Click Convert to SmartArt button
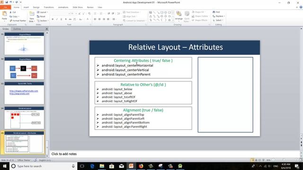 click(134, 21)
